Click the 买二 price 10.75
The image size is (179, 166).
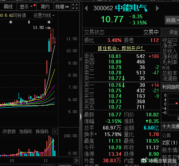[x=115, y=90]
